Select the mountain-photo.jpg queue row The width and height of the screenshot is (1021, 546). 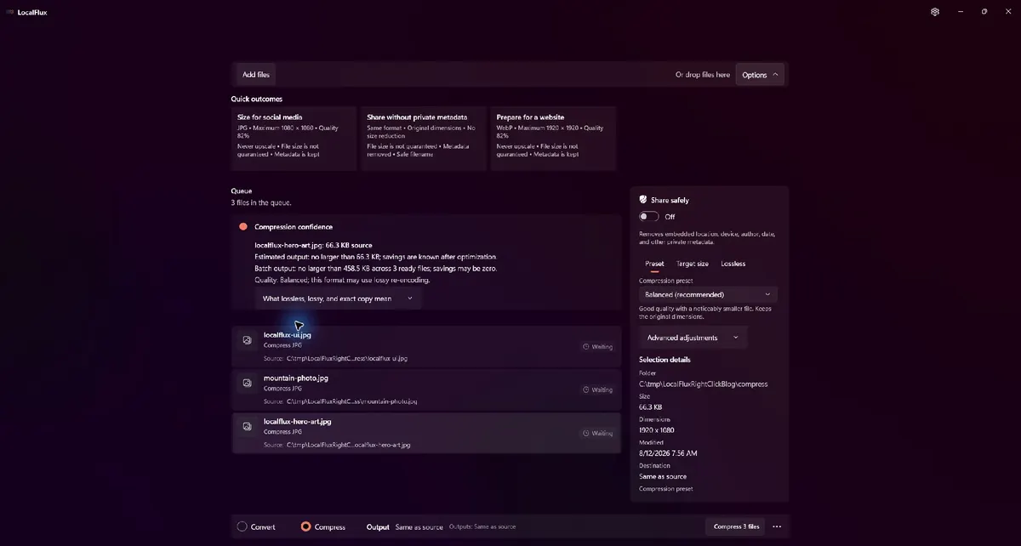(426, 390)
